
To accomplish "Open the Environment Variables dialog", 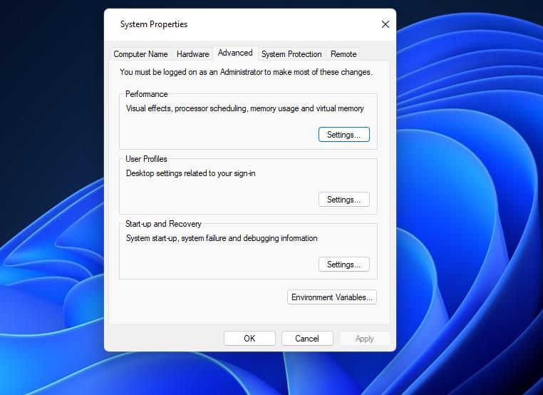I will [332, 297].
